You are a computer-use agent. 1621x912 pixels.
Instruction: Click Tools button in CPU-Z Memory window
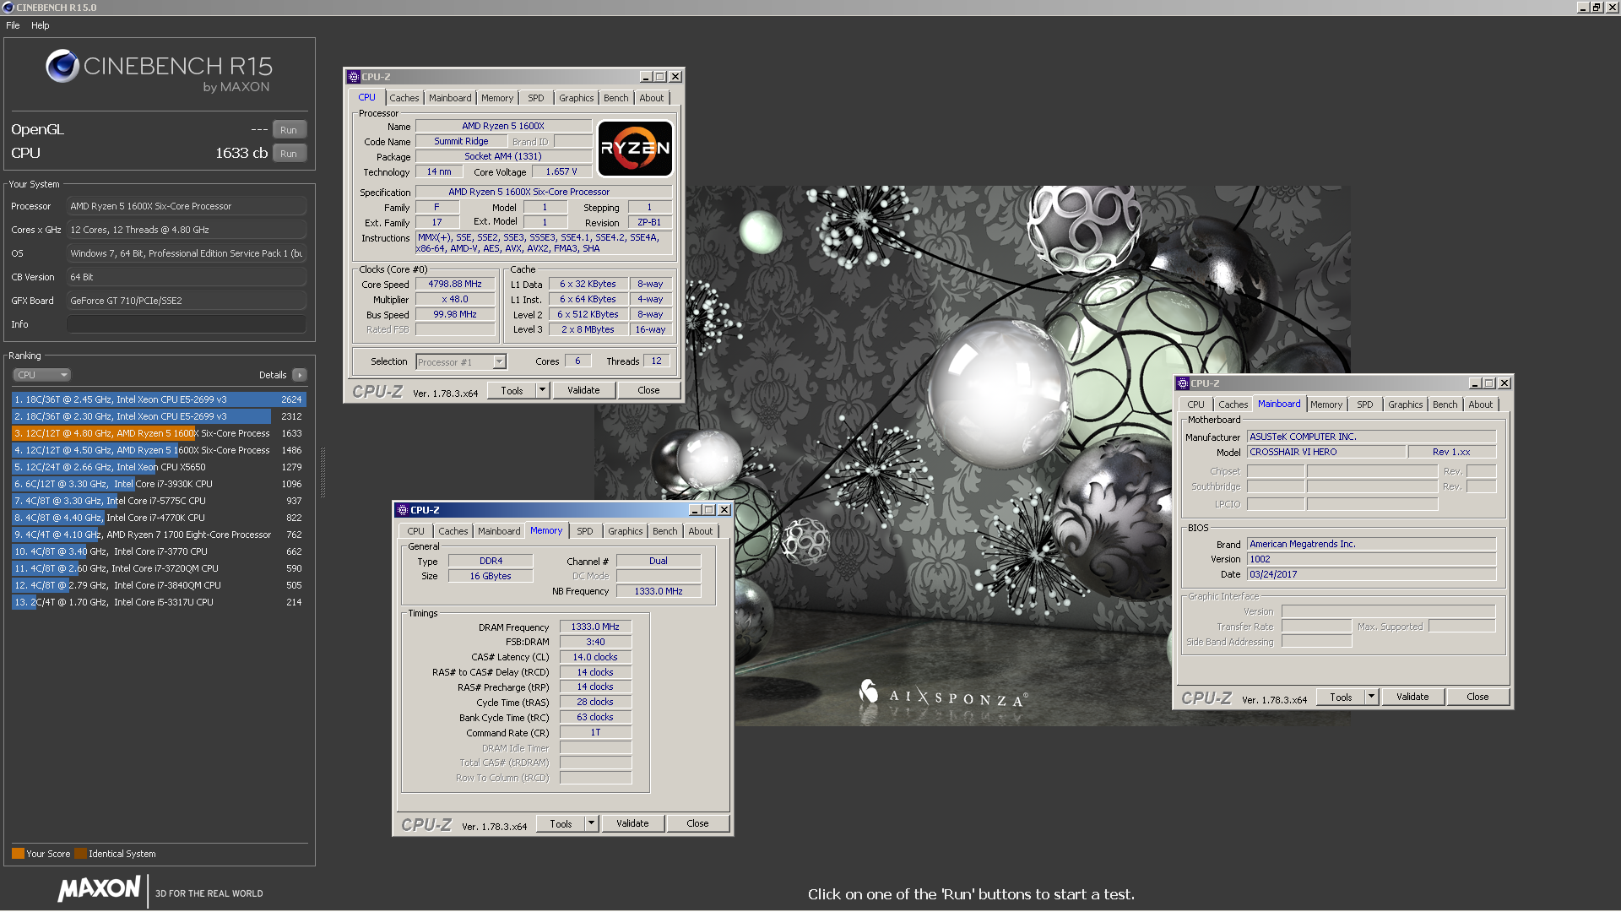pos(561,823)
